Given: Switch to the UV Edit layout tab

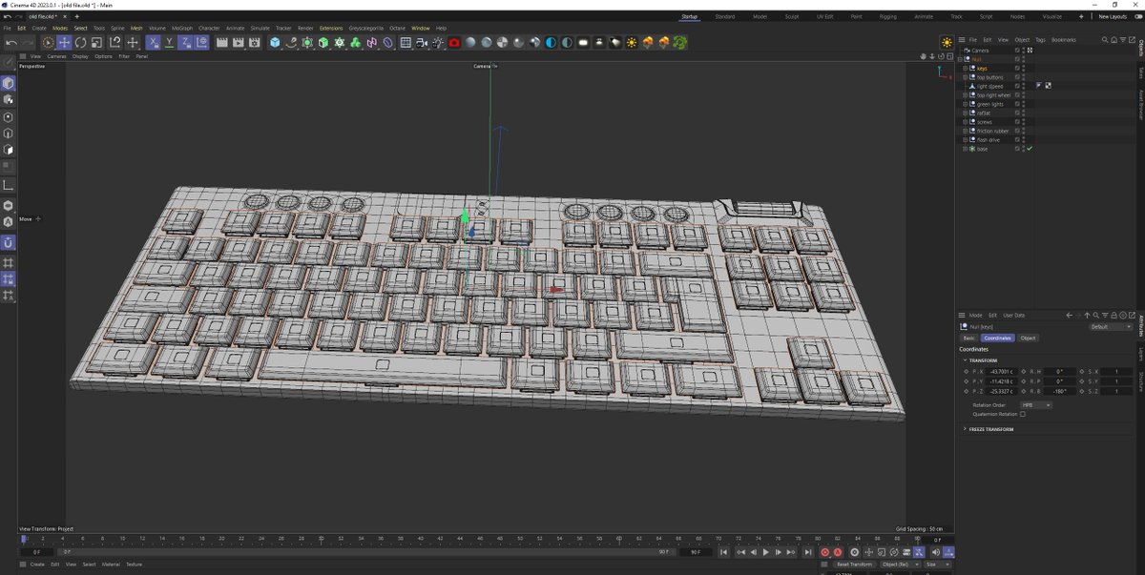Looking at the screenshot, I should point(824,16).
